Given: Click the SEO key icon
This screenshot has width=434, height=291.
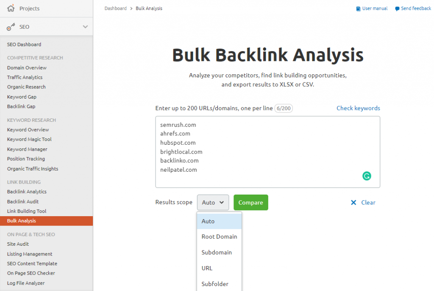Looking at the screenshot, I should click(x=11, y=27).
